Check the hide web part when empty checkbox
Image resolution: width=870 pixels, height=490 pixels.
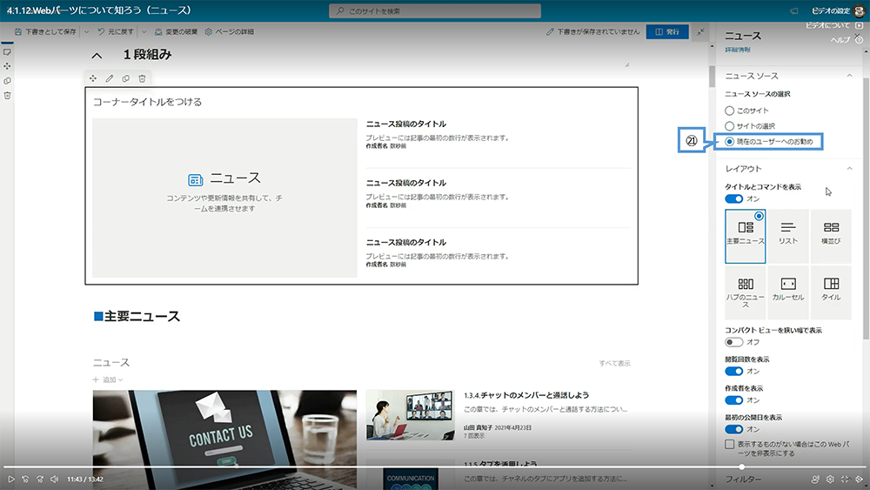730,444
